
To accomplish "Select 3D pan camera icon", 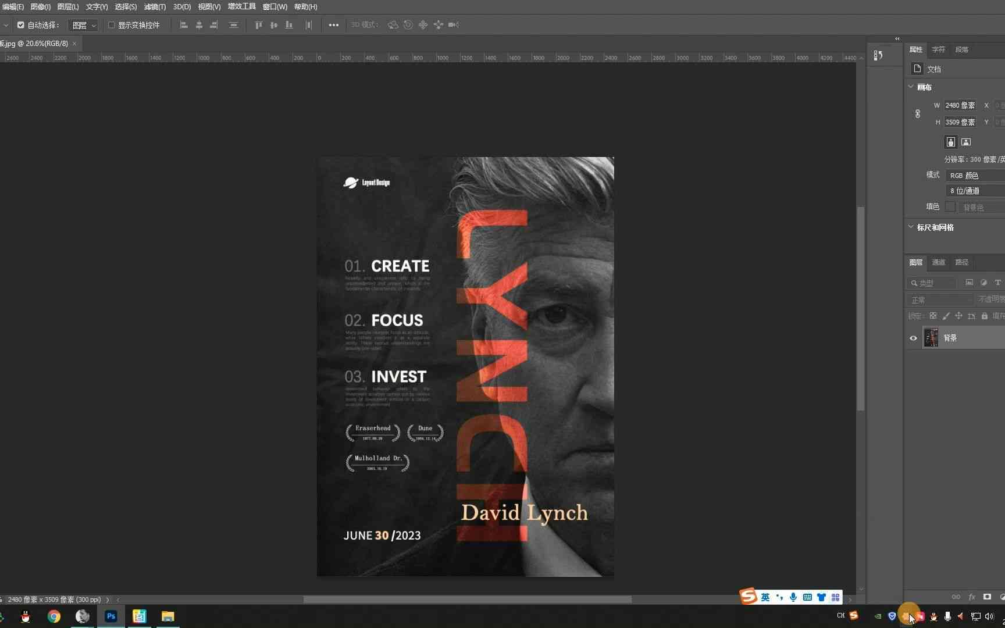I will point(423,25).
